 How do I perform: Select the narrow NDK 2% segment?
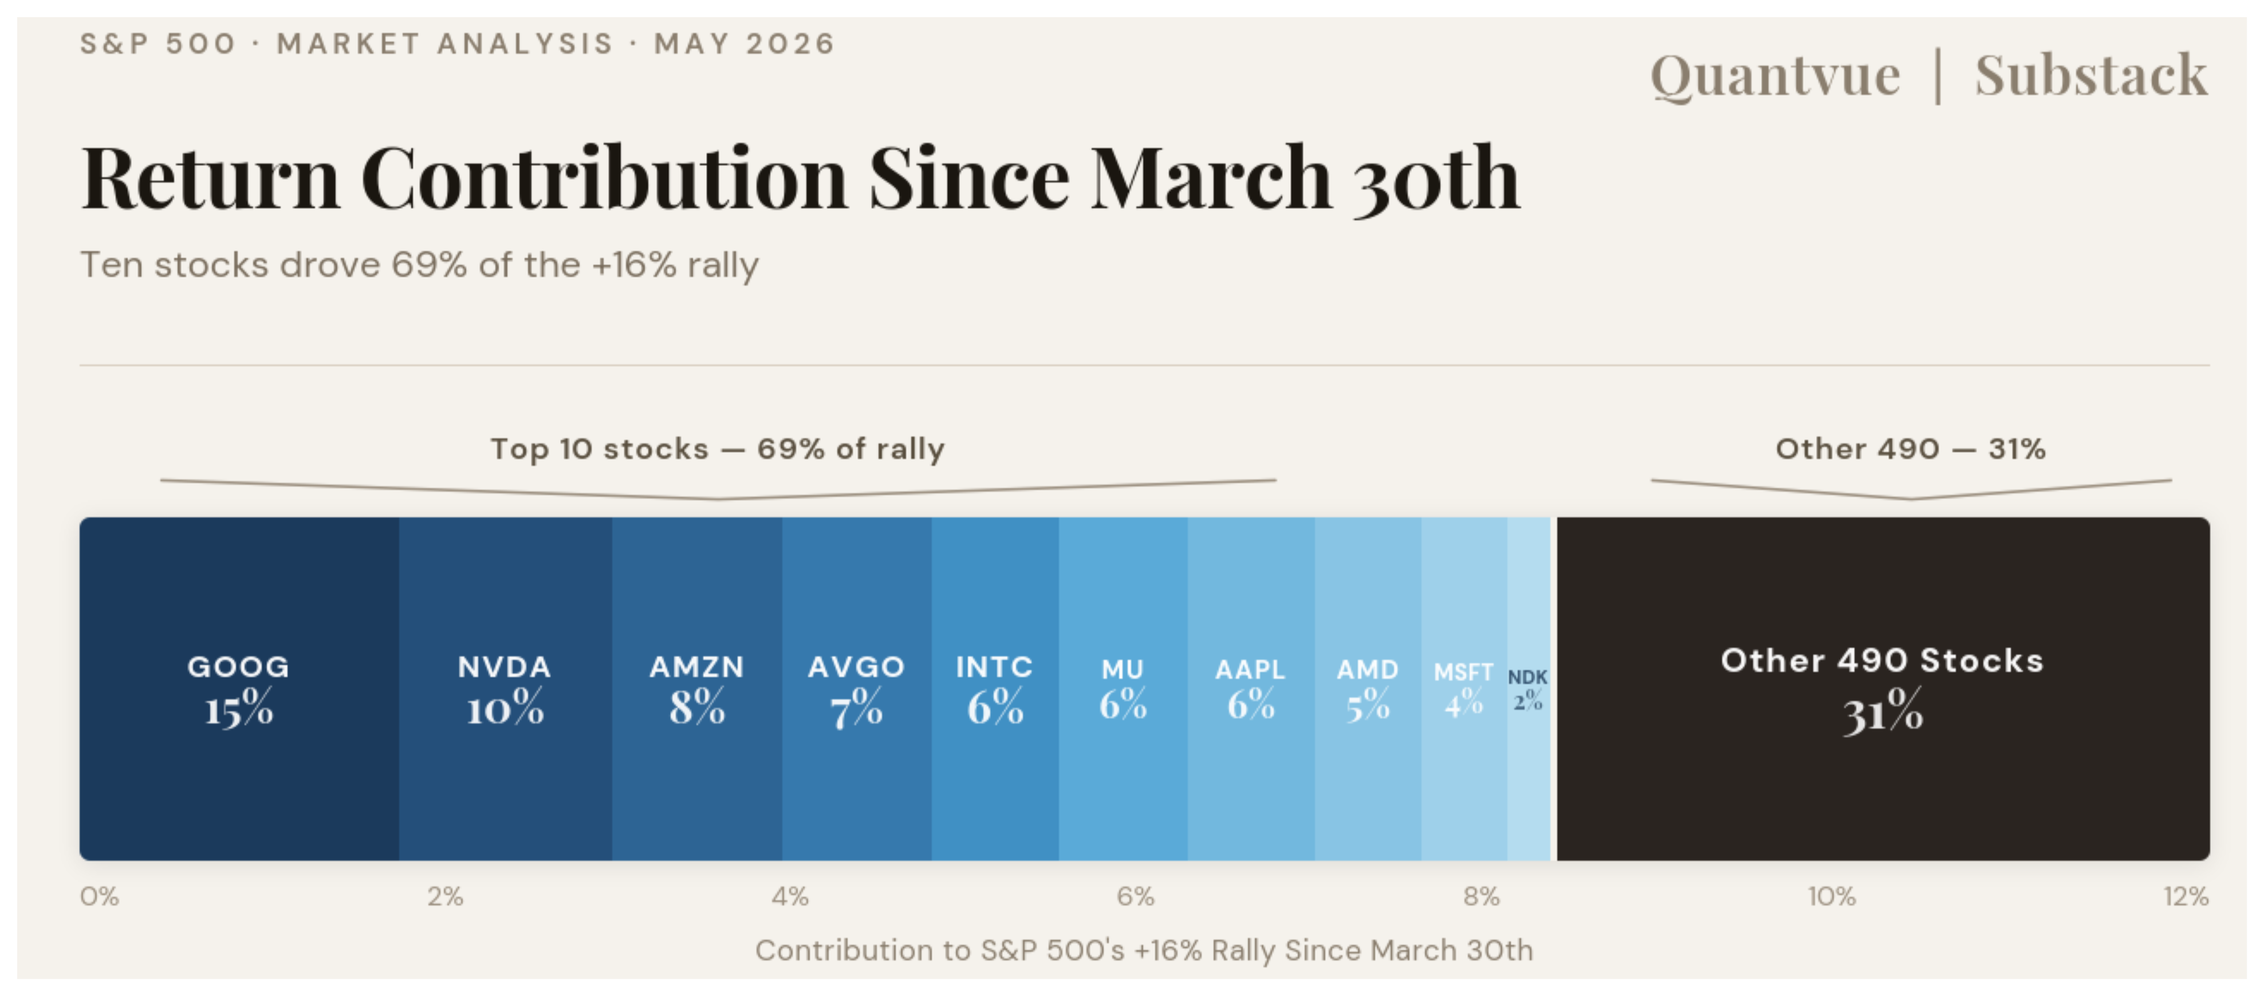point(1529,689)
